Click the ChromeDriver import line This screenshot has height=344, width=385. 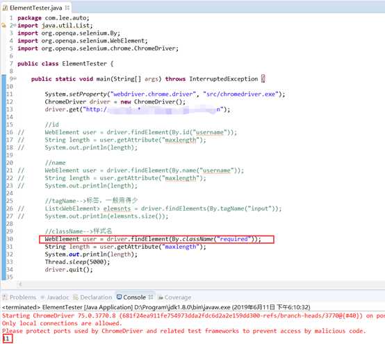(x=98, y=49)
